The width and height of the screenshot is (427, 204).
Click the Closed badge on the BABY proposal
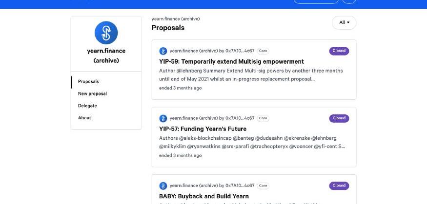tap(339, 185)
